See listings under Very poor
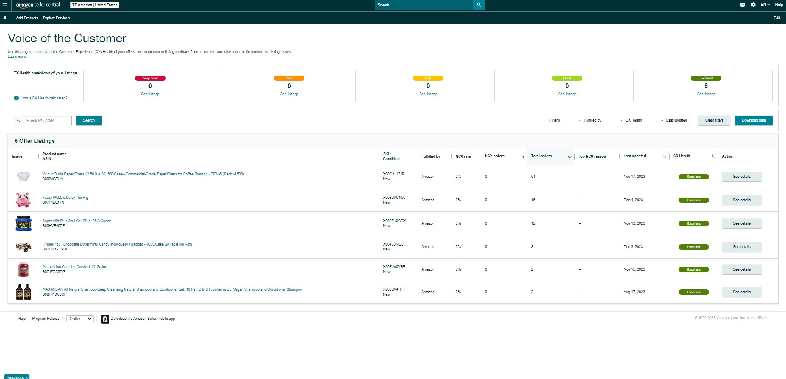The width and height of the screenshot is (786, 379). point(150,94)
